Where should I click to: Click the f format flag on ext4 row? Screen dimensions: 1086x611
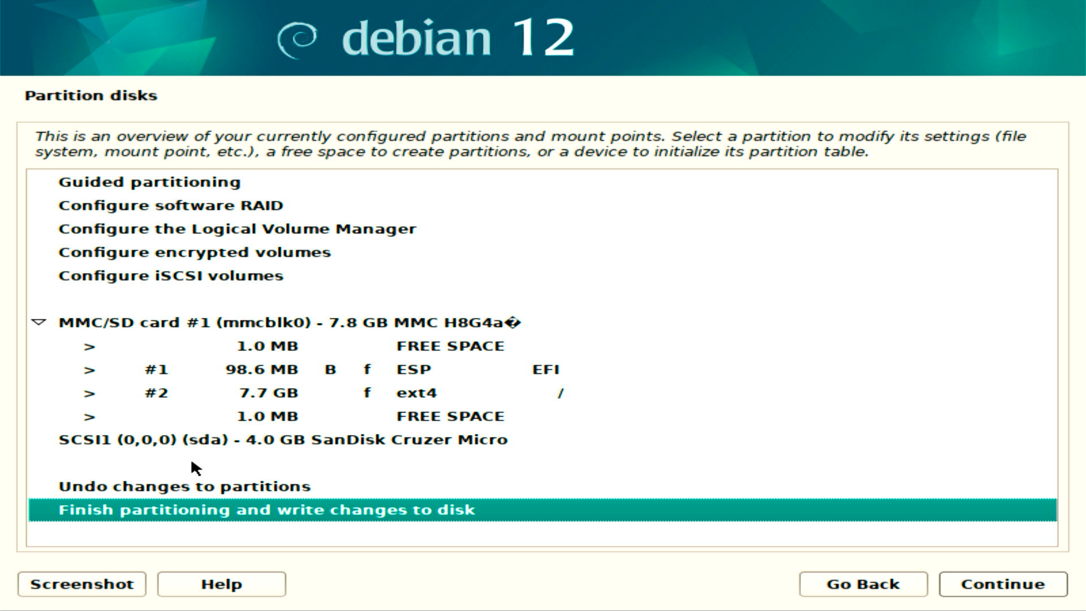pyautogui.click(x=367, y=393)
